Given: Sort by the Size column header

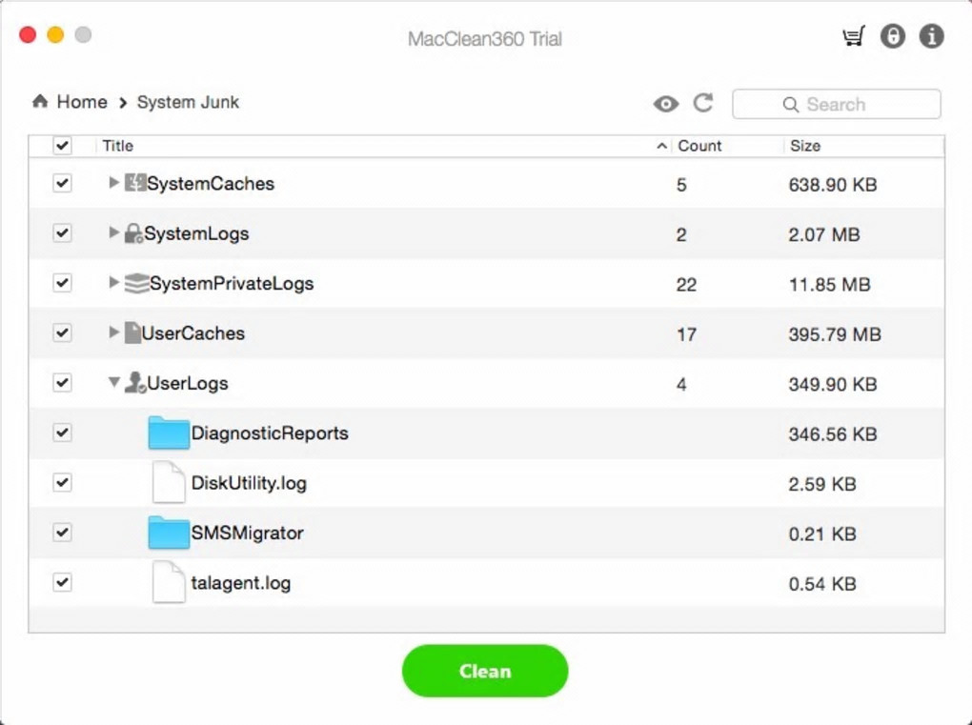Looking at the screenshot, I should coord(804,146).
